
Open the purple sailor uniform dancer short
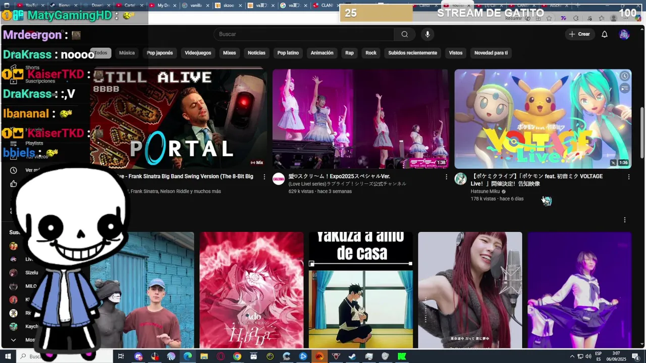[579, 290]
